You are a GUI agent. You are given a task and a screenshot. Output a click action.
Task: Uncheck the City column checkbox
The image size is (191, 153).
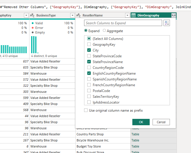[x=89, y=50]
